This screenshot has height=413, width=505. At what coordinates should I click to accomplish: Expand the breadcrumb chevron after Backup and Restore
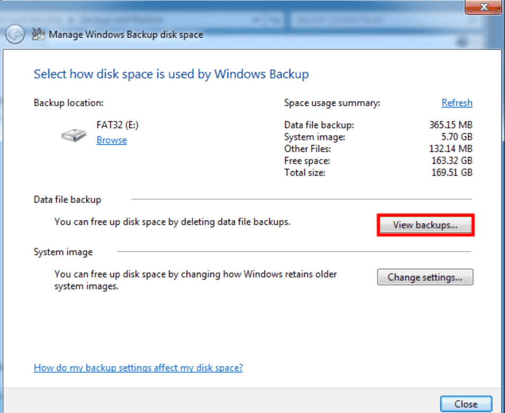(169, 19)
